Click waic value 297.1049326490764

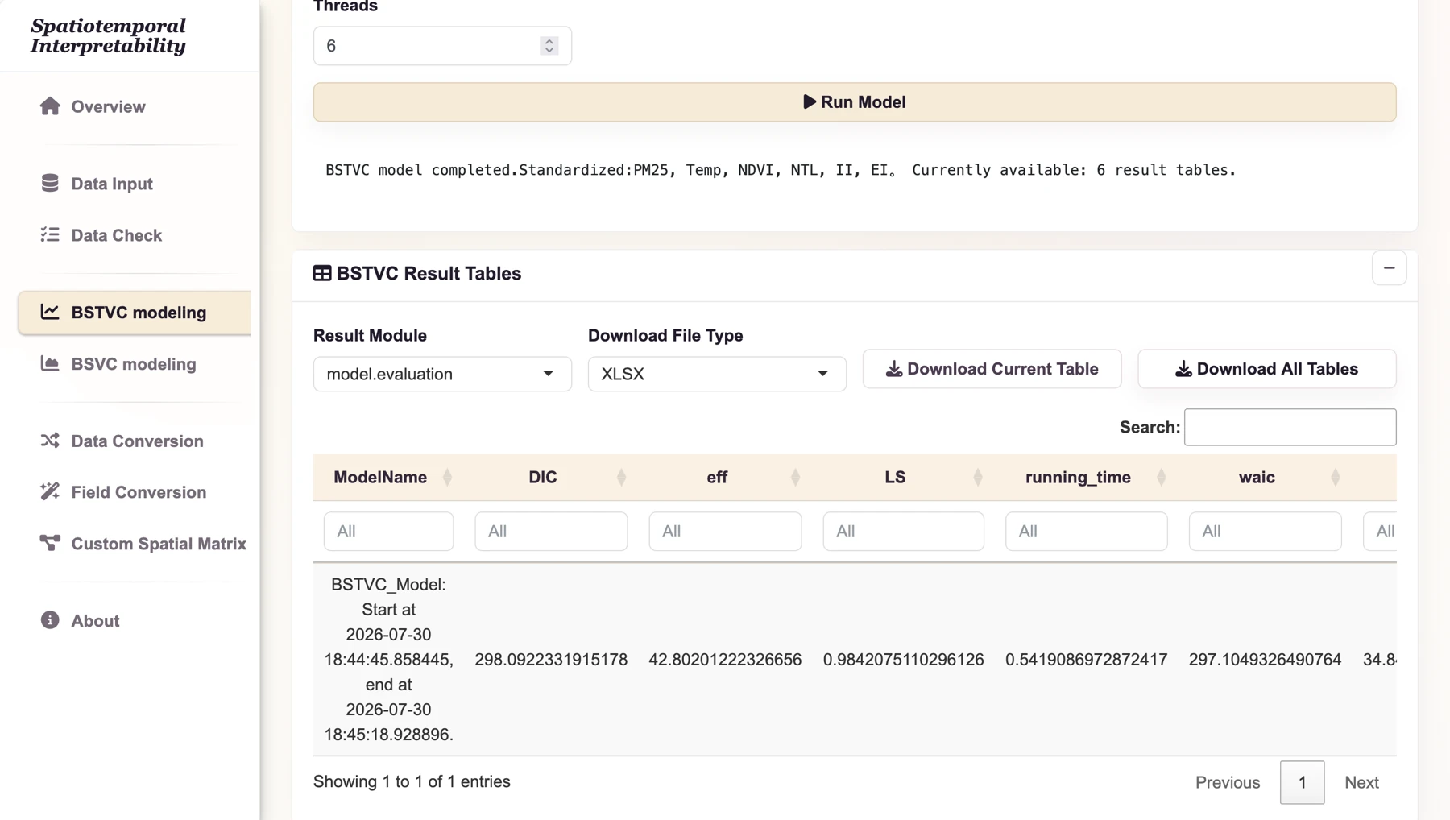(x=1266, y=660)
